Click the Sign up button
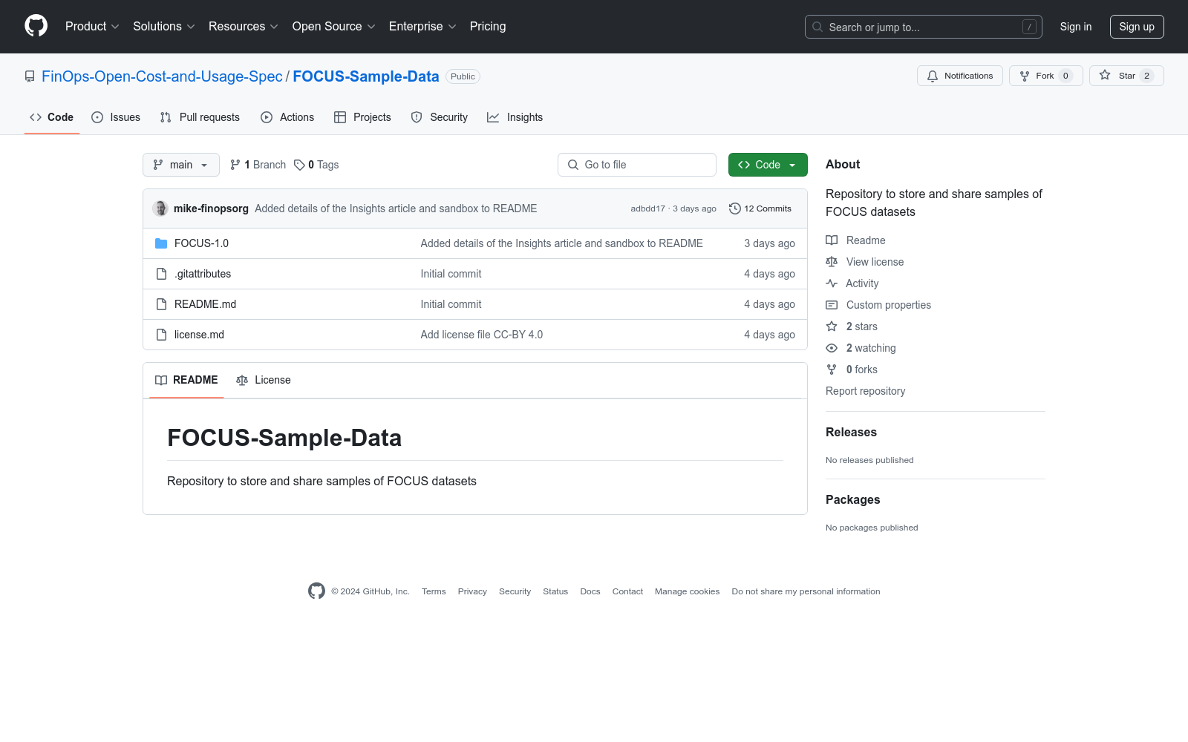This screenshot has height=742, width=1188. [1137, 27]
